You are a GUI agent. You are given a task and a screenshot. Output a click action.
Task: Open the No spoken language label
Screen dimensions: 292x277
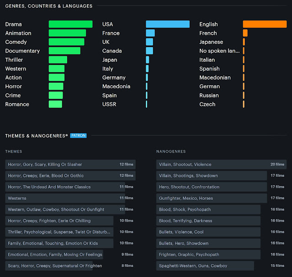click(x=219, y=51)
